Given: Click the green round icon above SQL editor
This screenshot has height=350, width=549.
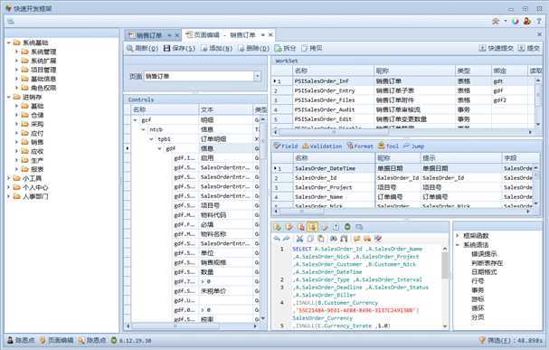Looking at the screenshot, I should pos(347,227).
